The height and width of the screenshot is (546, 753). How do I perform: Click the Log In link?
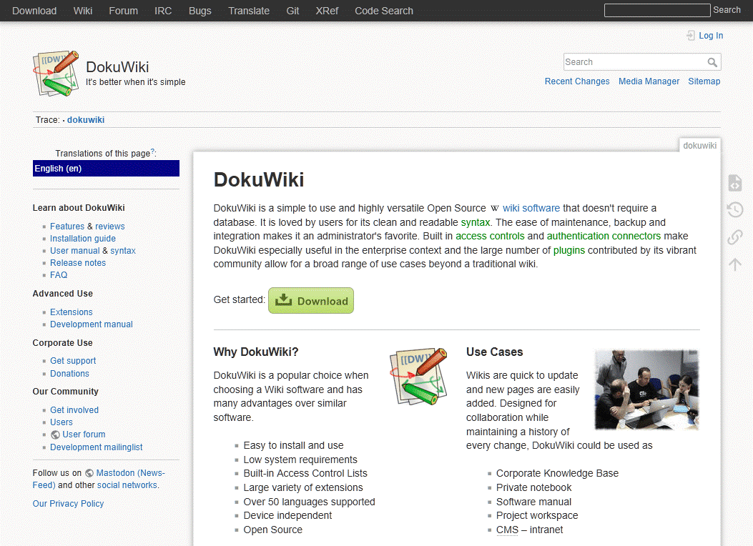711,36
